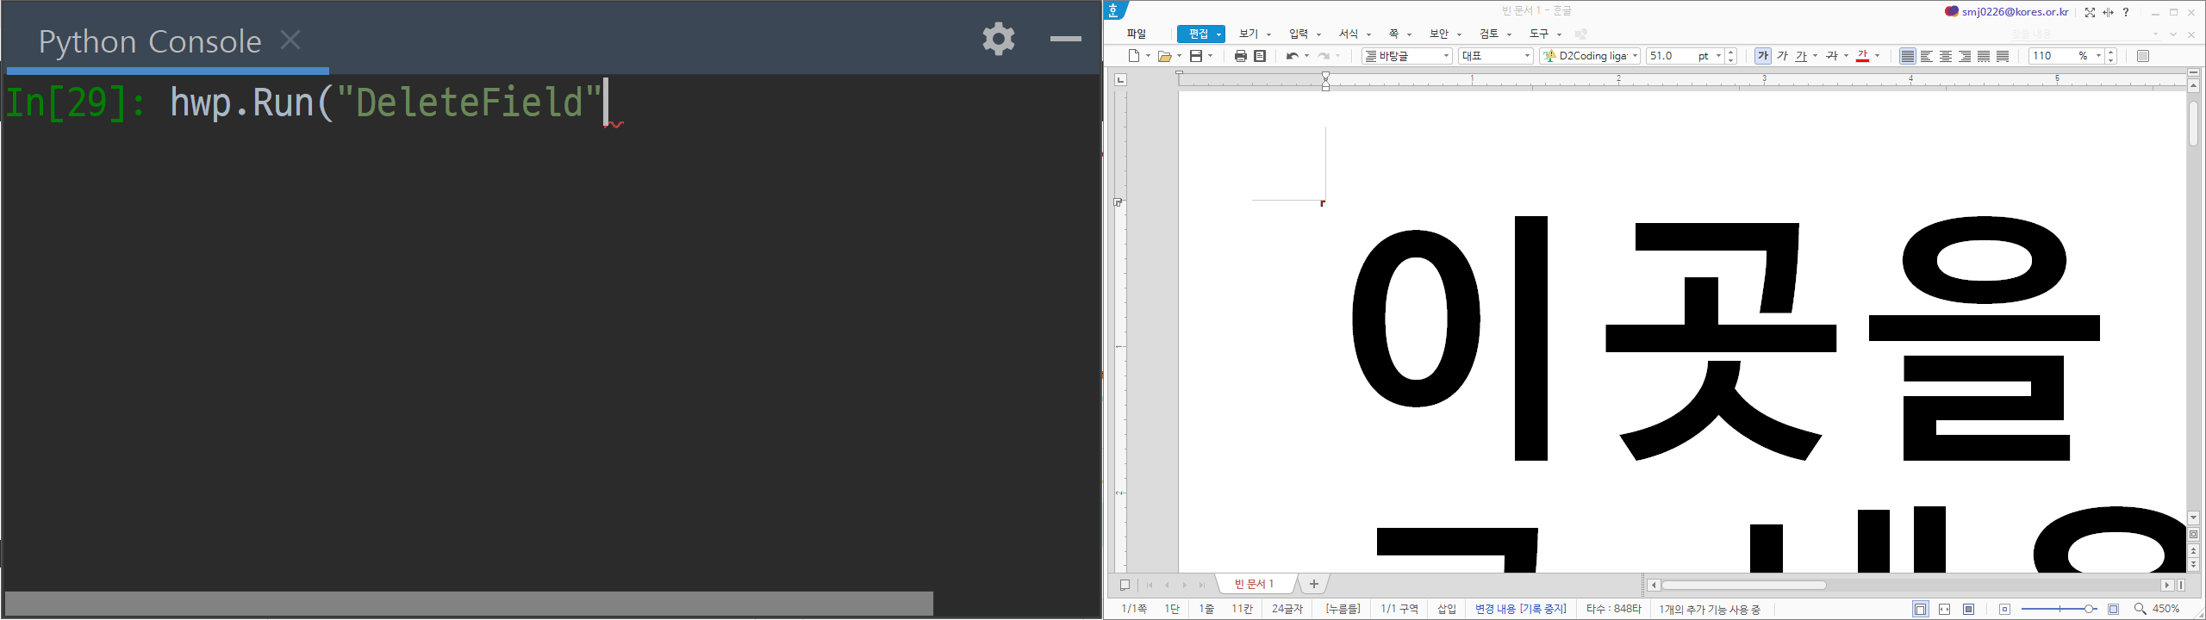Click 변경 내용 [기록 중지] status
2206x620 pixels.
1520,609
